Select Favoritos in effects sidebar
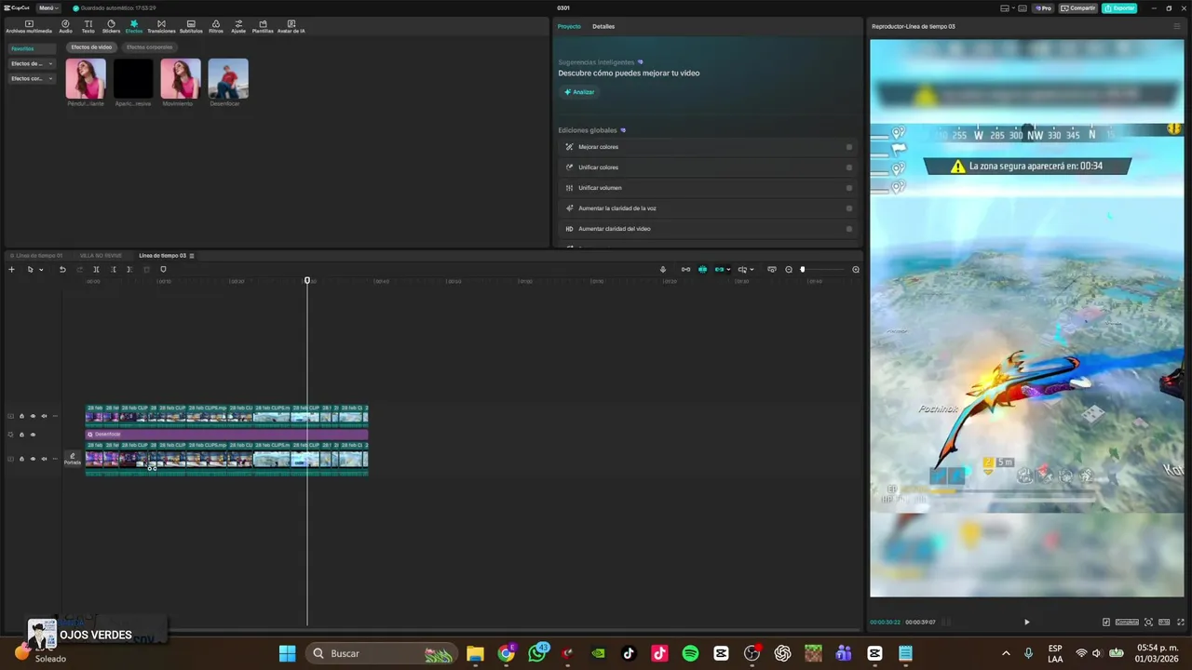 32,48
